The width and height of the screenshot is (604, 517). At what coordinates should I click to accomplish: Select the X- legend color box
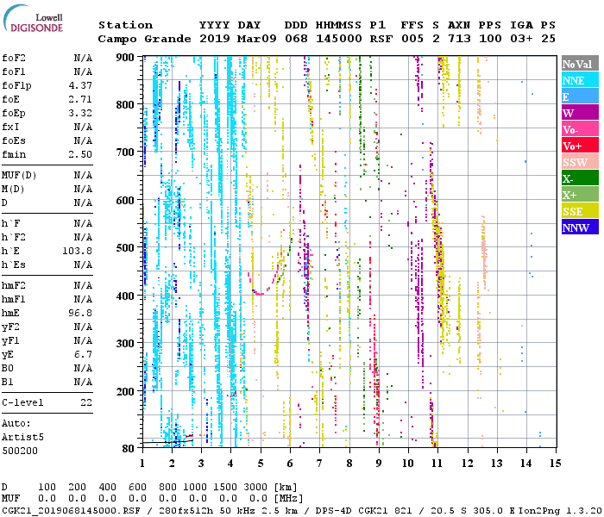pos(580,178)
